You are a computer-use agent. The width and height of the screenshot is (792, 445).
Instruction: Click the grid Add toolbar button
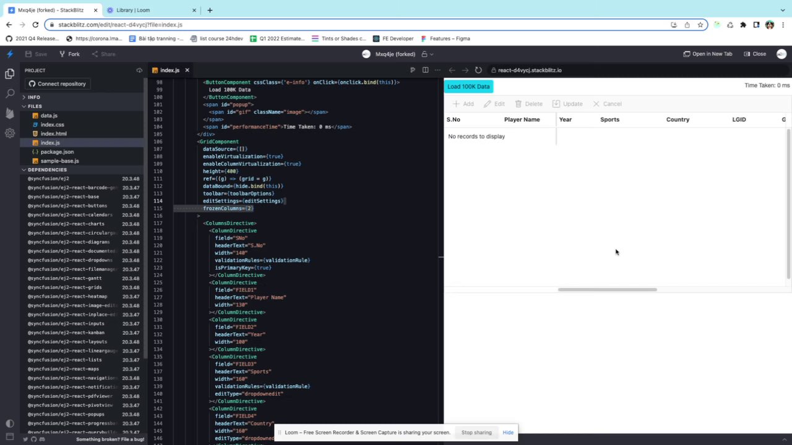(x=463, y=104)
